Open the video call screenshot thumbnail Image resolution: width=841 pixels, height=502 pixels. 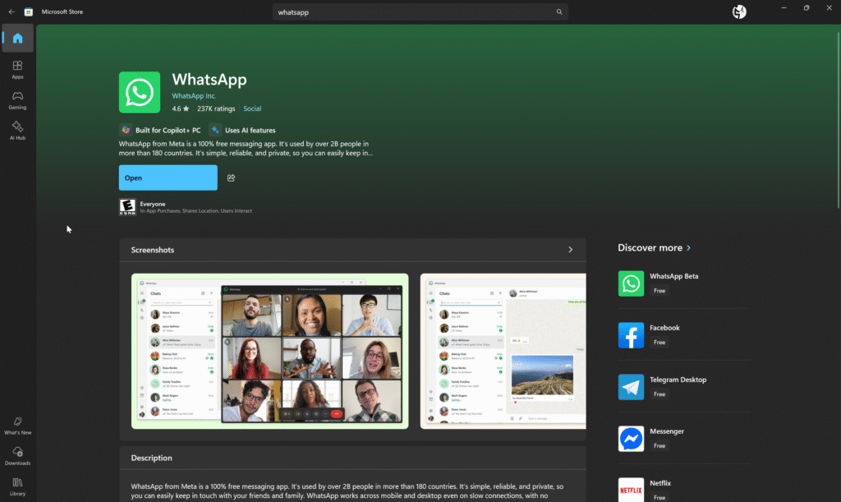pyautogui.click(x=270, y=351)
